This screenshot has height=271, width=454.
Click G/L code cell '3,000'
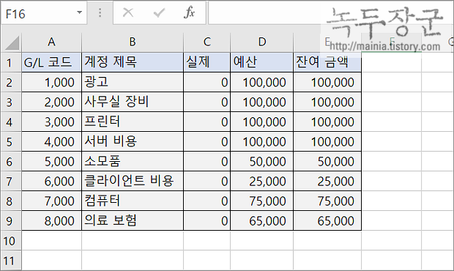[x=51, y=122]
